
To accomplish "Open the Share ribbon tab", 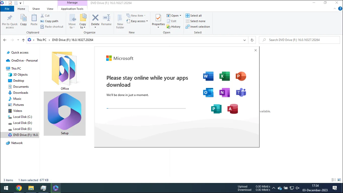I will (x=36, y=9).
